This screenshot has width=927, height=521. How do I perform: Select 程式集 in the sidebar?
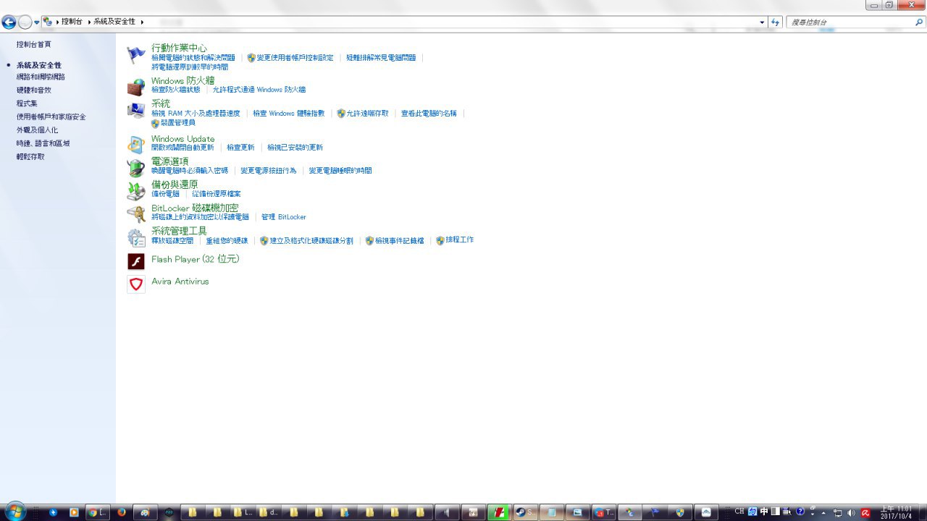tap(27, 103)
